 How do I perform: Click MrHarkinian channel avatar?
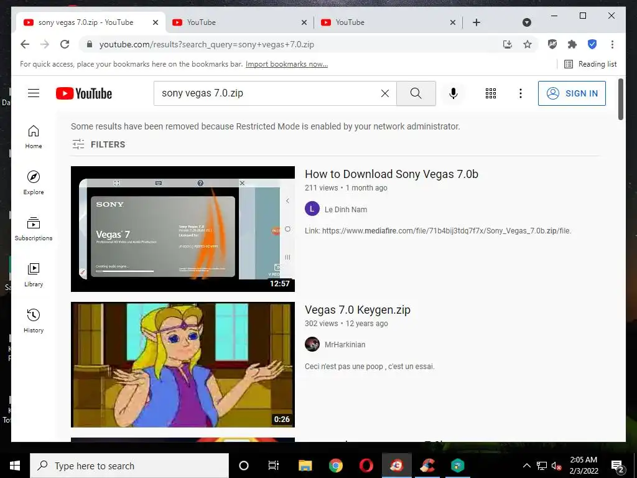[x=312, y=344]
